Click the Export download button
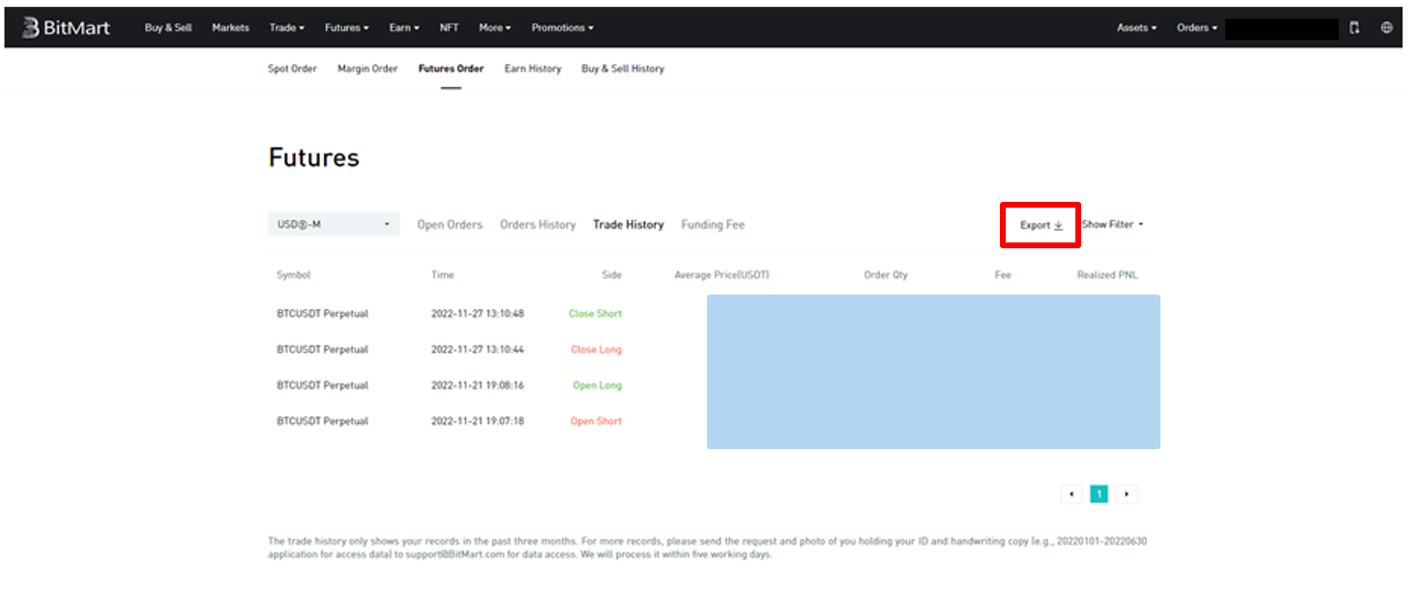1408x595 pixels. tap(1041, 225)
